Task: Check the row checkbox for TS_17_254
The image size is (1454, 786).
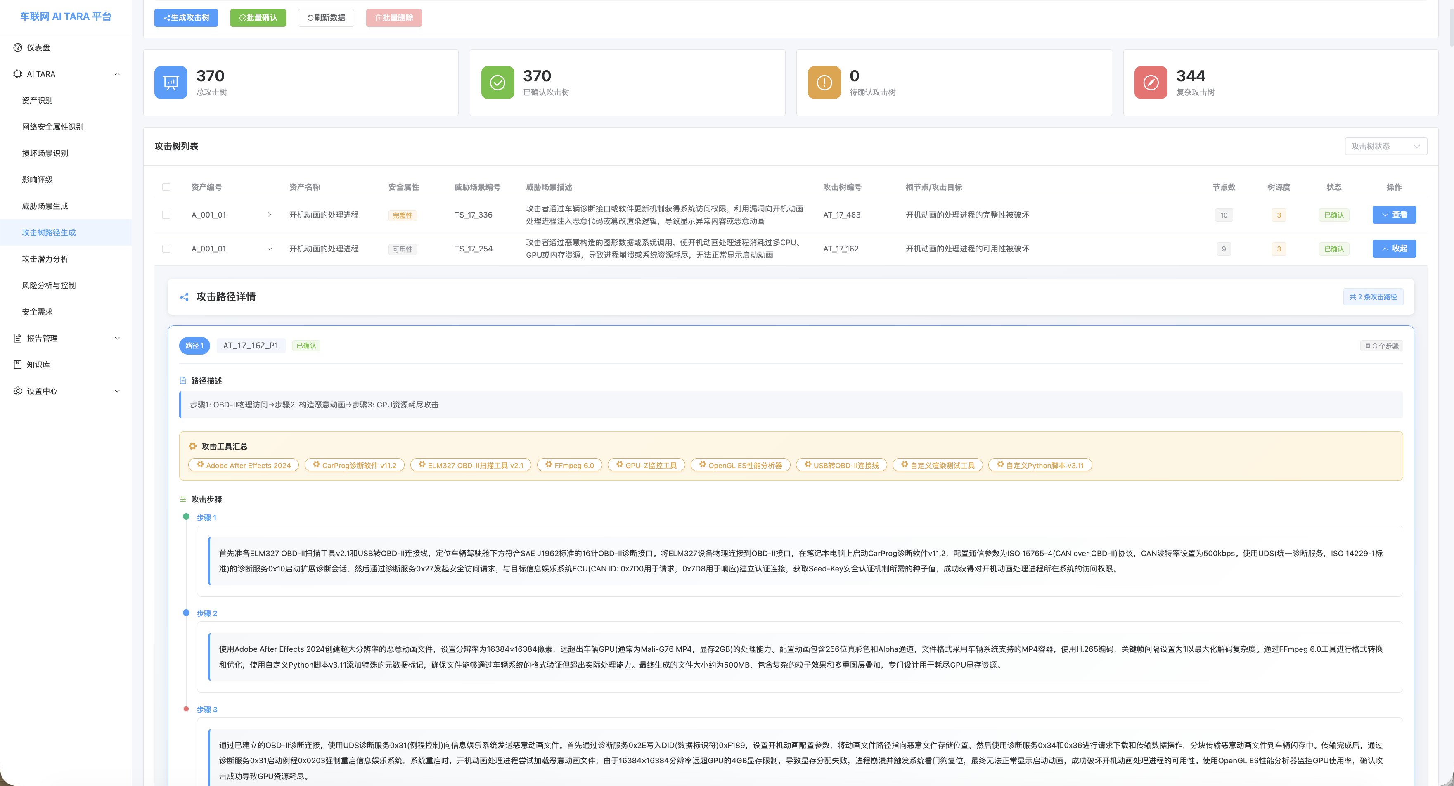Action: click(166, 249)
